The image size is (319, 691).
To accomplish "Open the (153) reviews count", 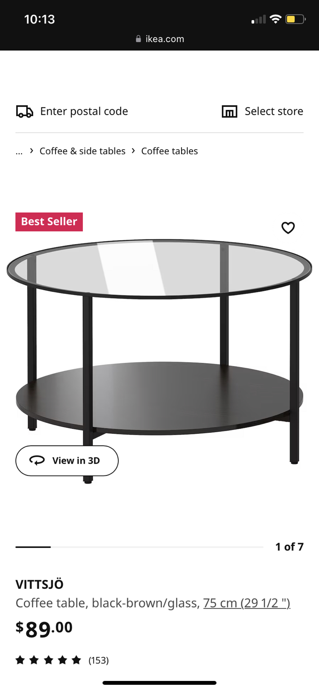I will [x=99, y=661].
